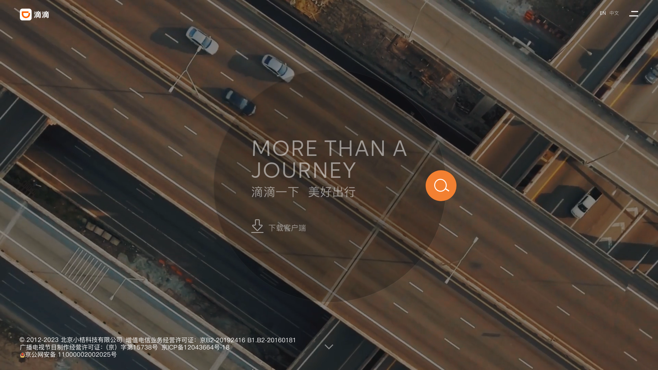Switch site language to 中文

(614, 13)
